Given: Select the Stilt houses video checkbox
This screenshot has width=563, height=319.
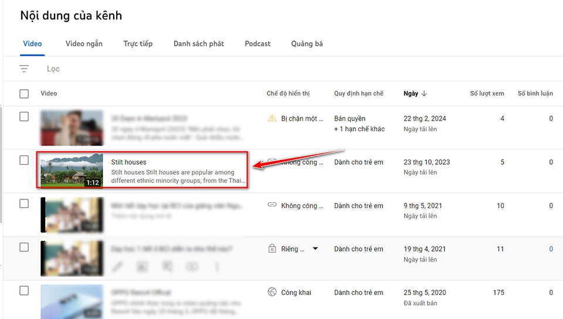Looking at the screenshot, I should (x=24, y=160).
